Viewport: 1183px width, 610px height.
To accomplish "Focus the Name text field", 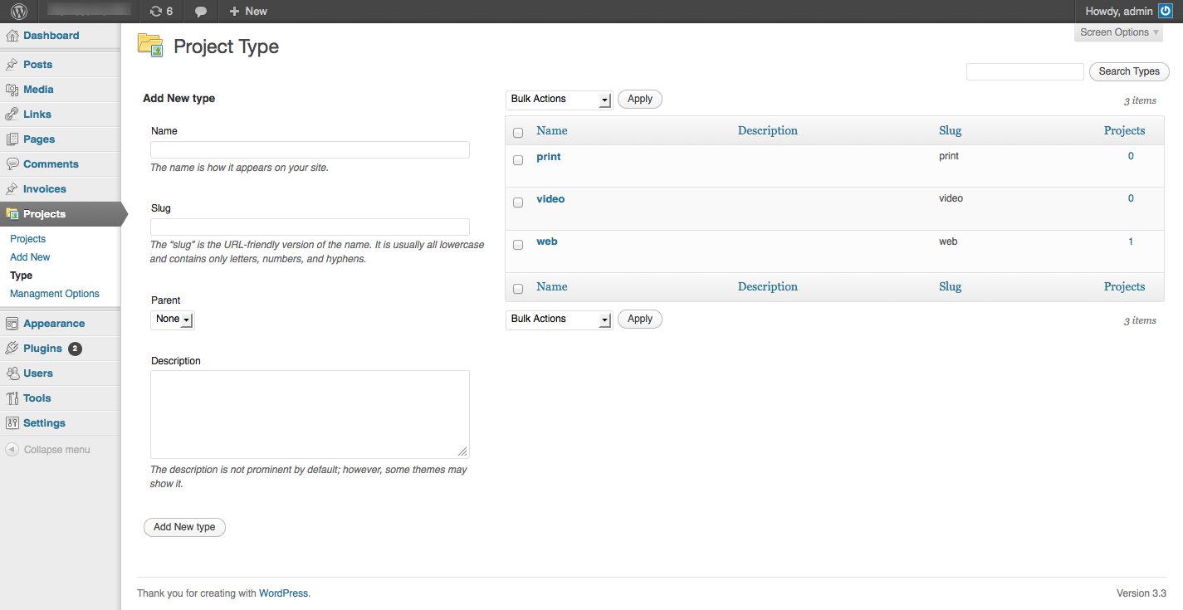I will tap(310, 150).
